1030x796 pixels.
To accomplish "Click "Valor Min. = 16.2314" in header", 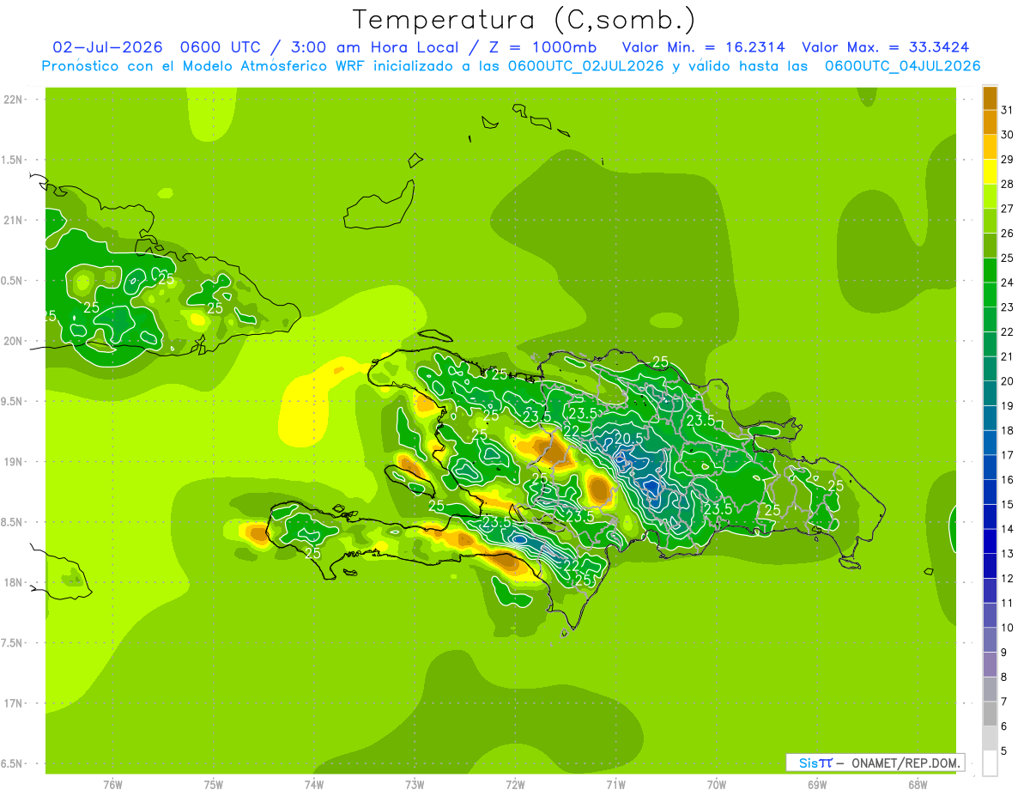I will click(x=703, y=47).
